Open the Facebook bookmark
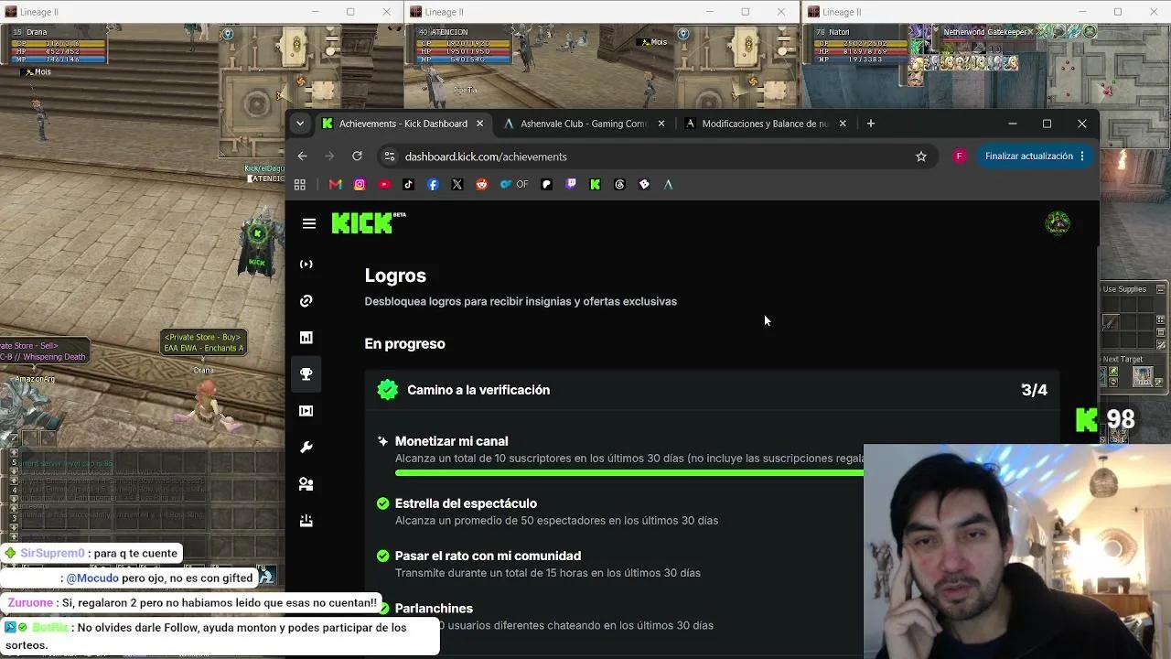Image resolution: width=1171 pixels, height=659 pixels. [433, 184]
